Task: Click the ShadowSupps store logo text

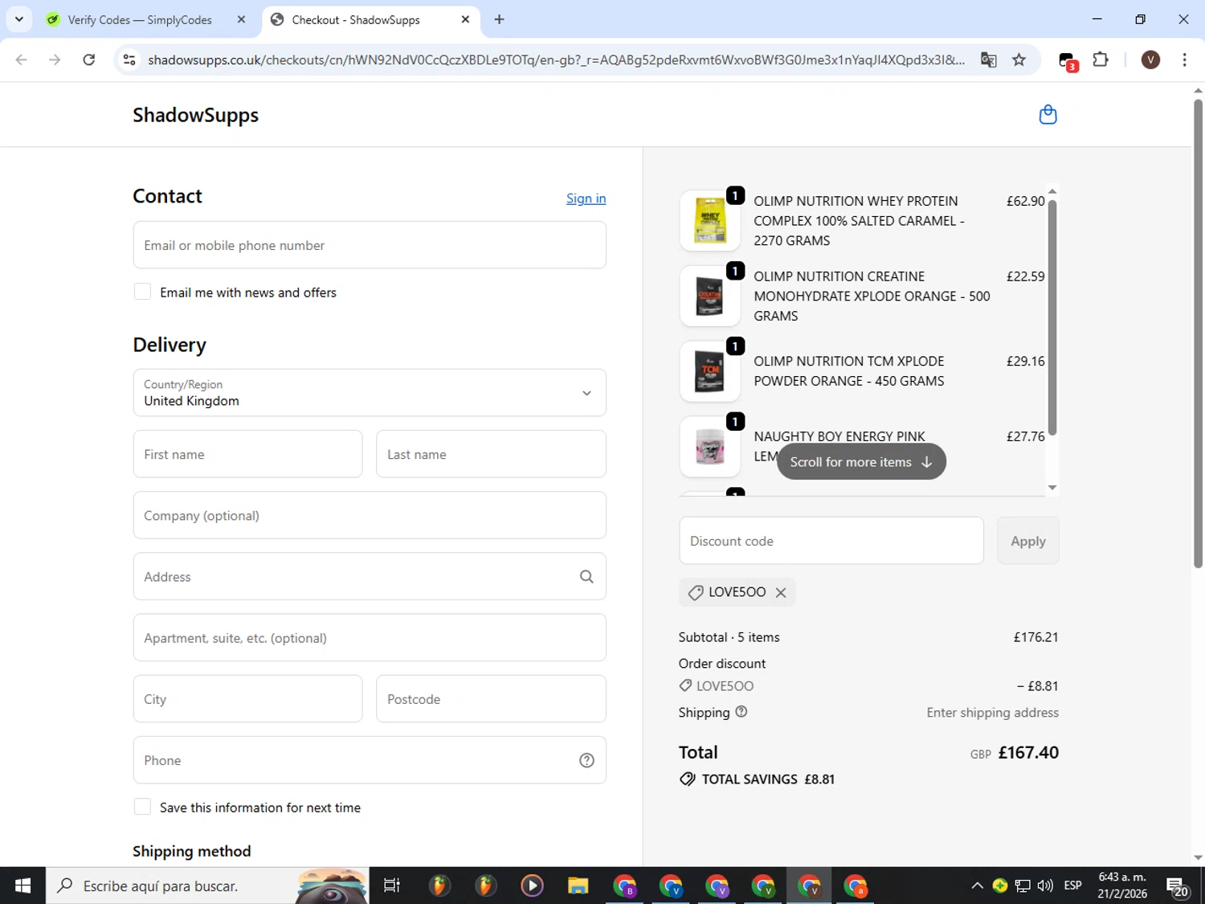Action: coord(196,115)
